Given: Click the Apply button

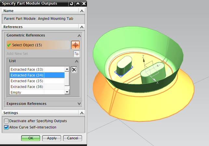Looking at the screenshot, I should [52, 138].
